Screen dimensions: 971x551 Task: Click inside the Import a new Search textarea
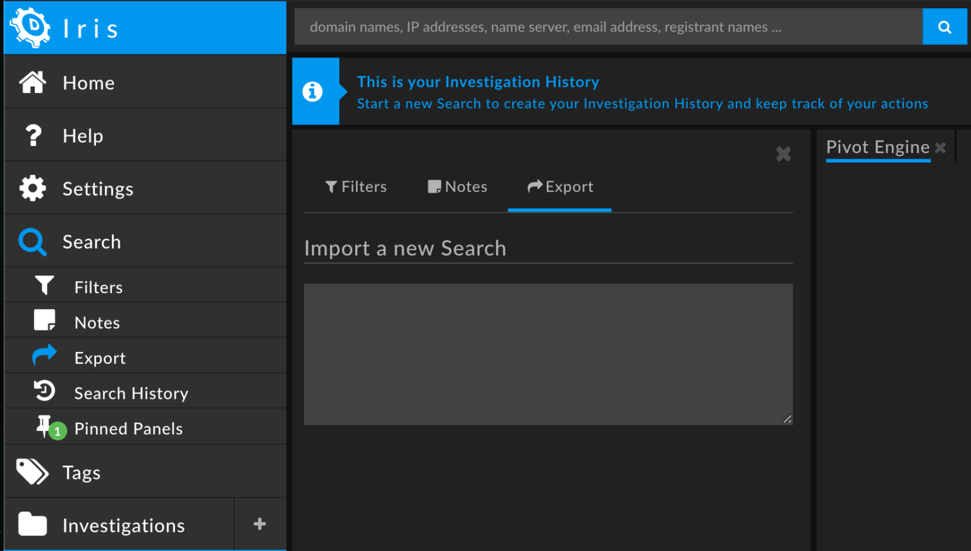(548, 354)
